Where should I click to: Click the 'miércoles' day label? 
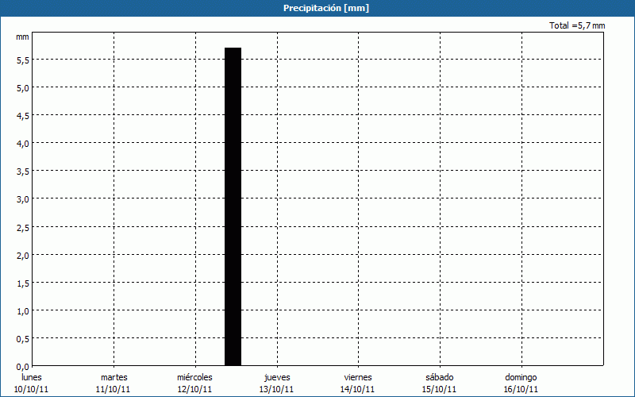194,377
